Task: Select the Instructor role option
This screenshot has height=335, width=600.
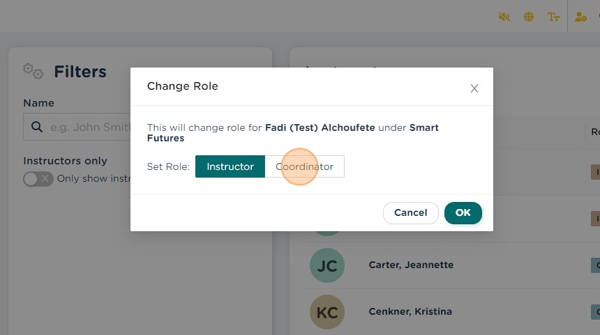Action: [x=230, y=166]
